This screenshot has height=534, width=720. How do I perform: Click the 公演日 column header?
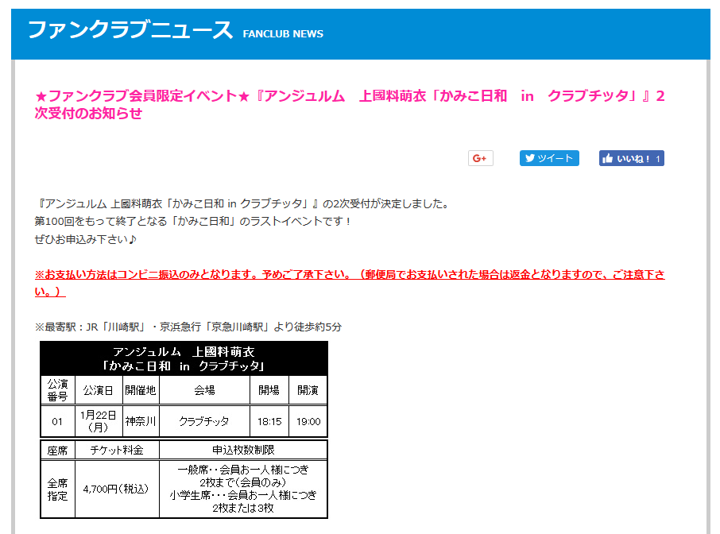click(x=99, y=390)
